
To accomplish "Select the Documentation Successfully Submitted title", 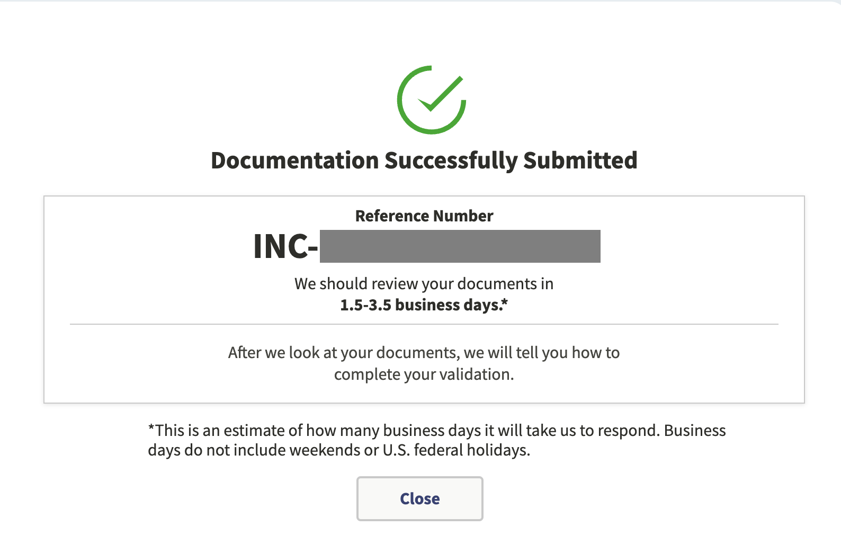I will coord(424,160).
